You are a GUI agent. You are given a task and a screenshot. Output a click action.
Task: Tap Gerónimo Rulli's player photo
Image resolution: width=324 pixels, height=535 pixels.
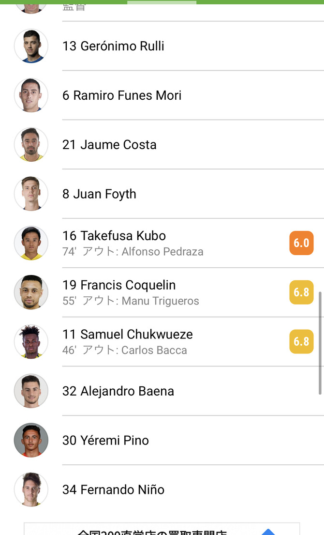[x=31, y=46]
